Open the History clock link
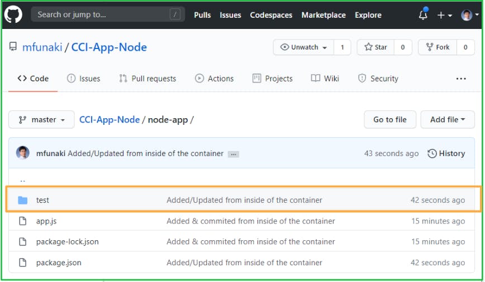 pos(446,153)
